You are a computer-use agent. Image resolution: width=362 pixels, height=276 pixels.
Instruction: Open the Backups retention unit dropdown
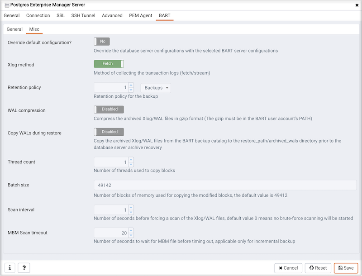pyautogui.click(x=156, y=88)
